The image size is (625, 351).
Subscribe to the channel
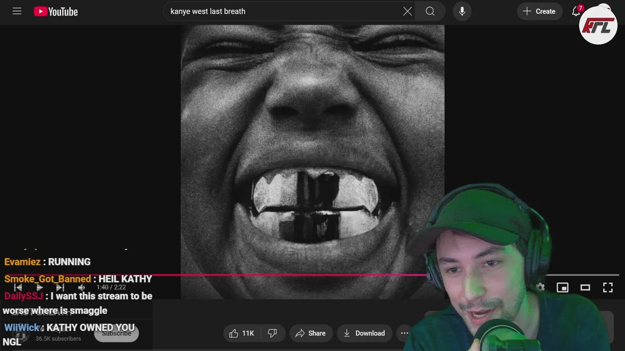point(116,333)
